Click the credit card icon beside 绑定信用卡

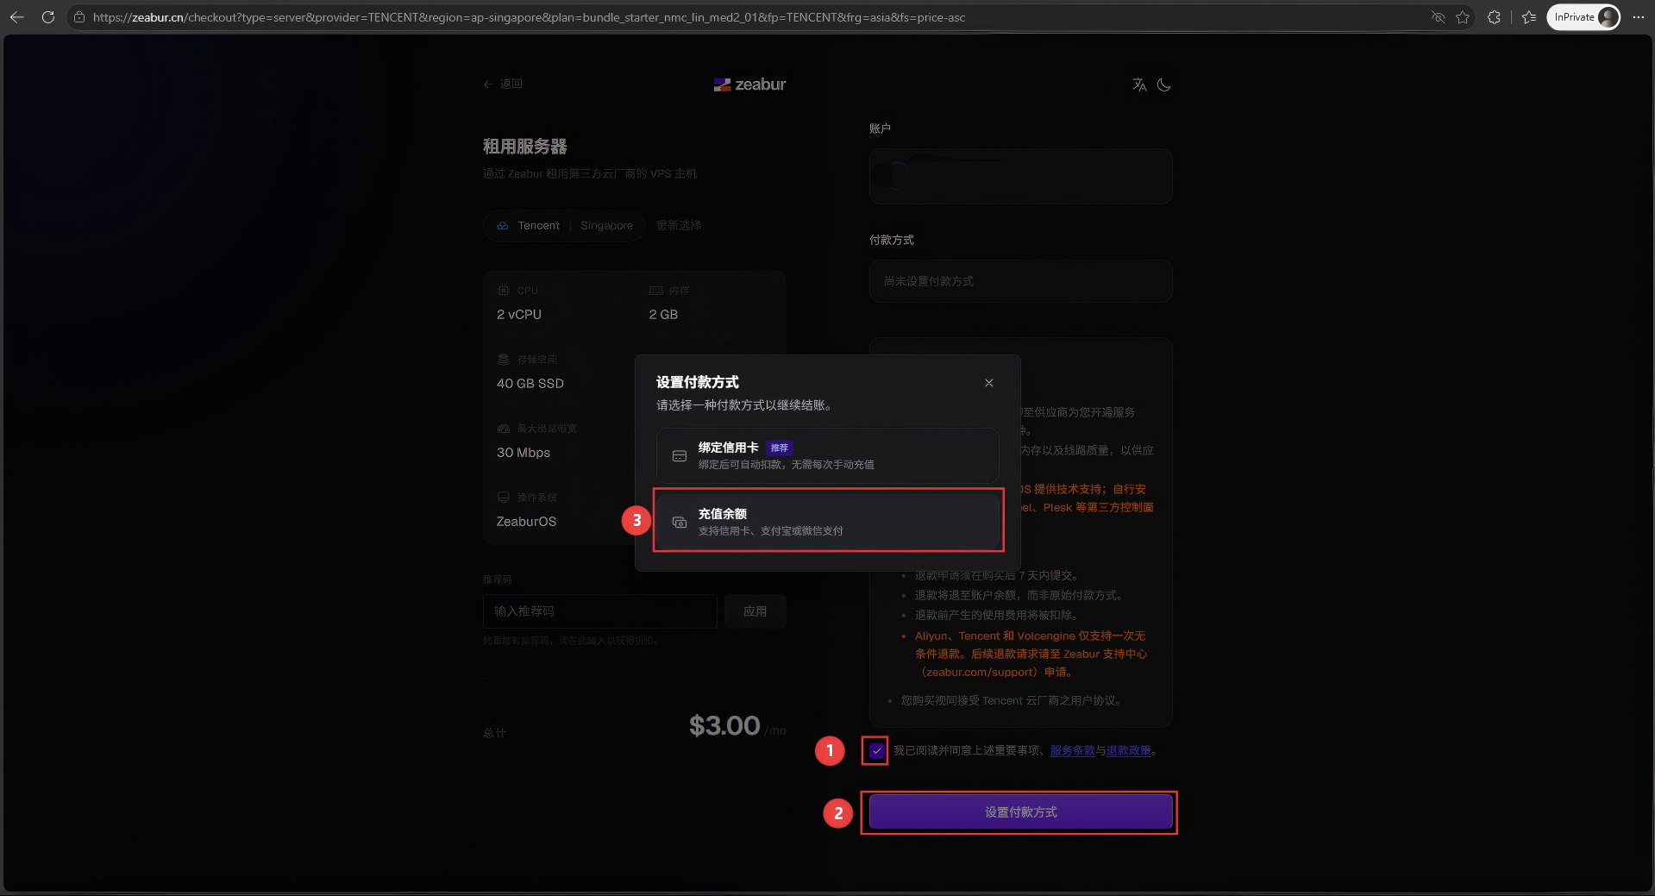tap(680, 456)
